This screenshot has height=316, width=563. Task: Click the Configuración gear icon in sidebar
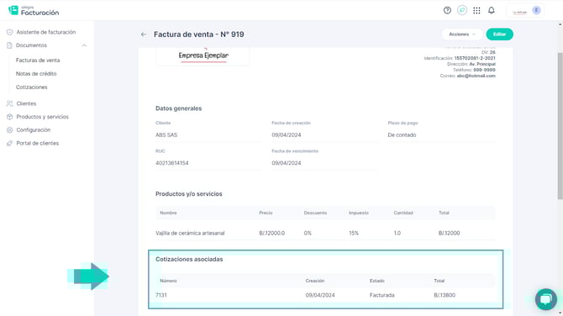(x=10, y=130)
